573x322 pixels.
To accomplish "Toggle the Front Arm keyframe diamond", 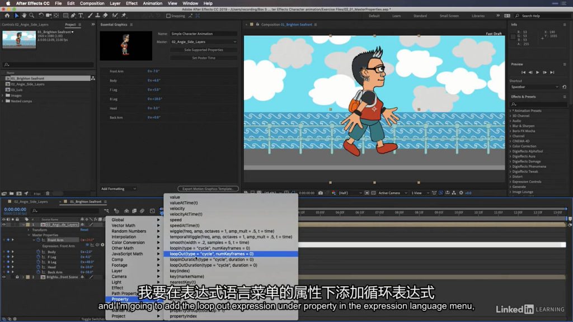I will (x=8, y=240).
